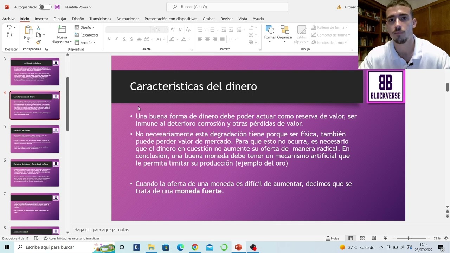Toggle bold N formatting
The image size is (450, 253).
click(109, 39)
